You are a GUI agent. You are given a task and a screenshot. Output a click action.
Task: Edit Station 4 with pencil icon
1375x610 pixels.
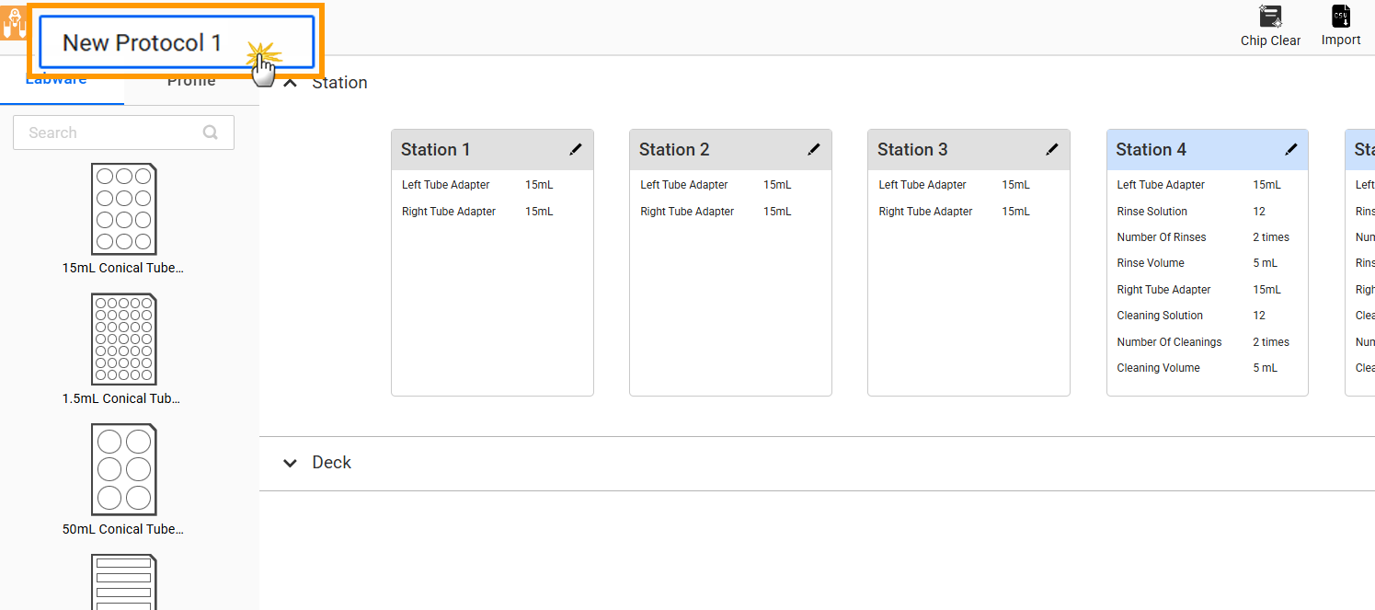pyautogui.click(x=1291, y=149)
